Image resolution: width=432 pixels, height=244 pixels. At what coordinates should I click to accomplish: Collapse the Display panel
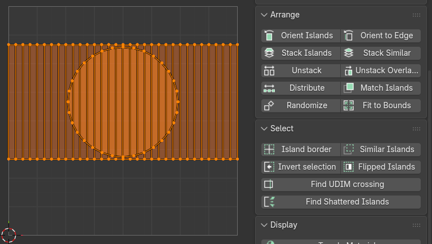(264, 225)
